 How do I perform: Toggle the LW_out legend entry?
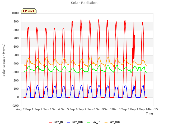pyautogui.click(x=112, y=122)
